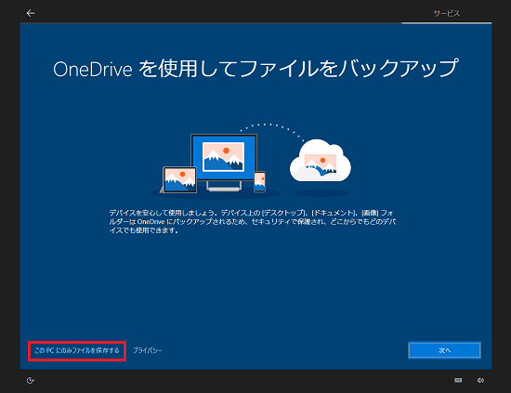Go back with the top-left arrow
This screenshot has width=511, height=393.
coord(31,13)
